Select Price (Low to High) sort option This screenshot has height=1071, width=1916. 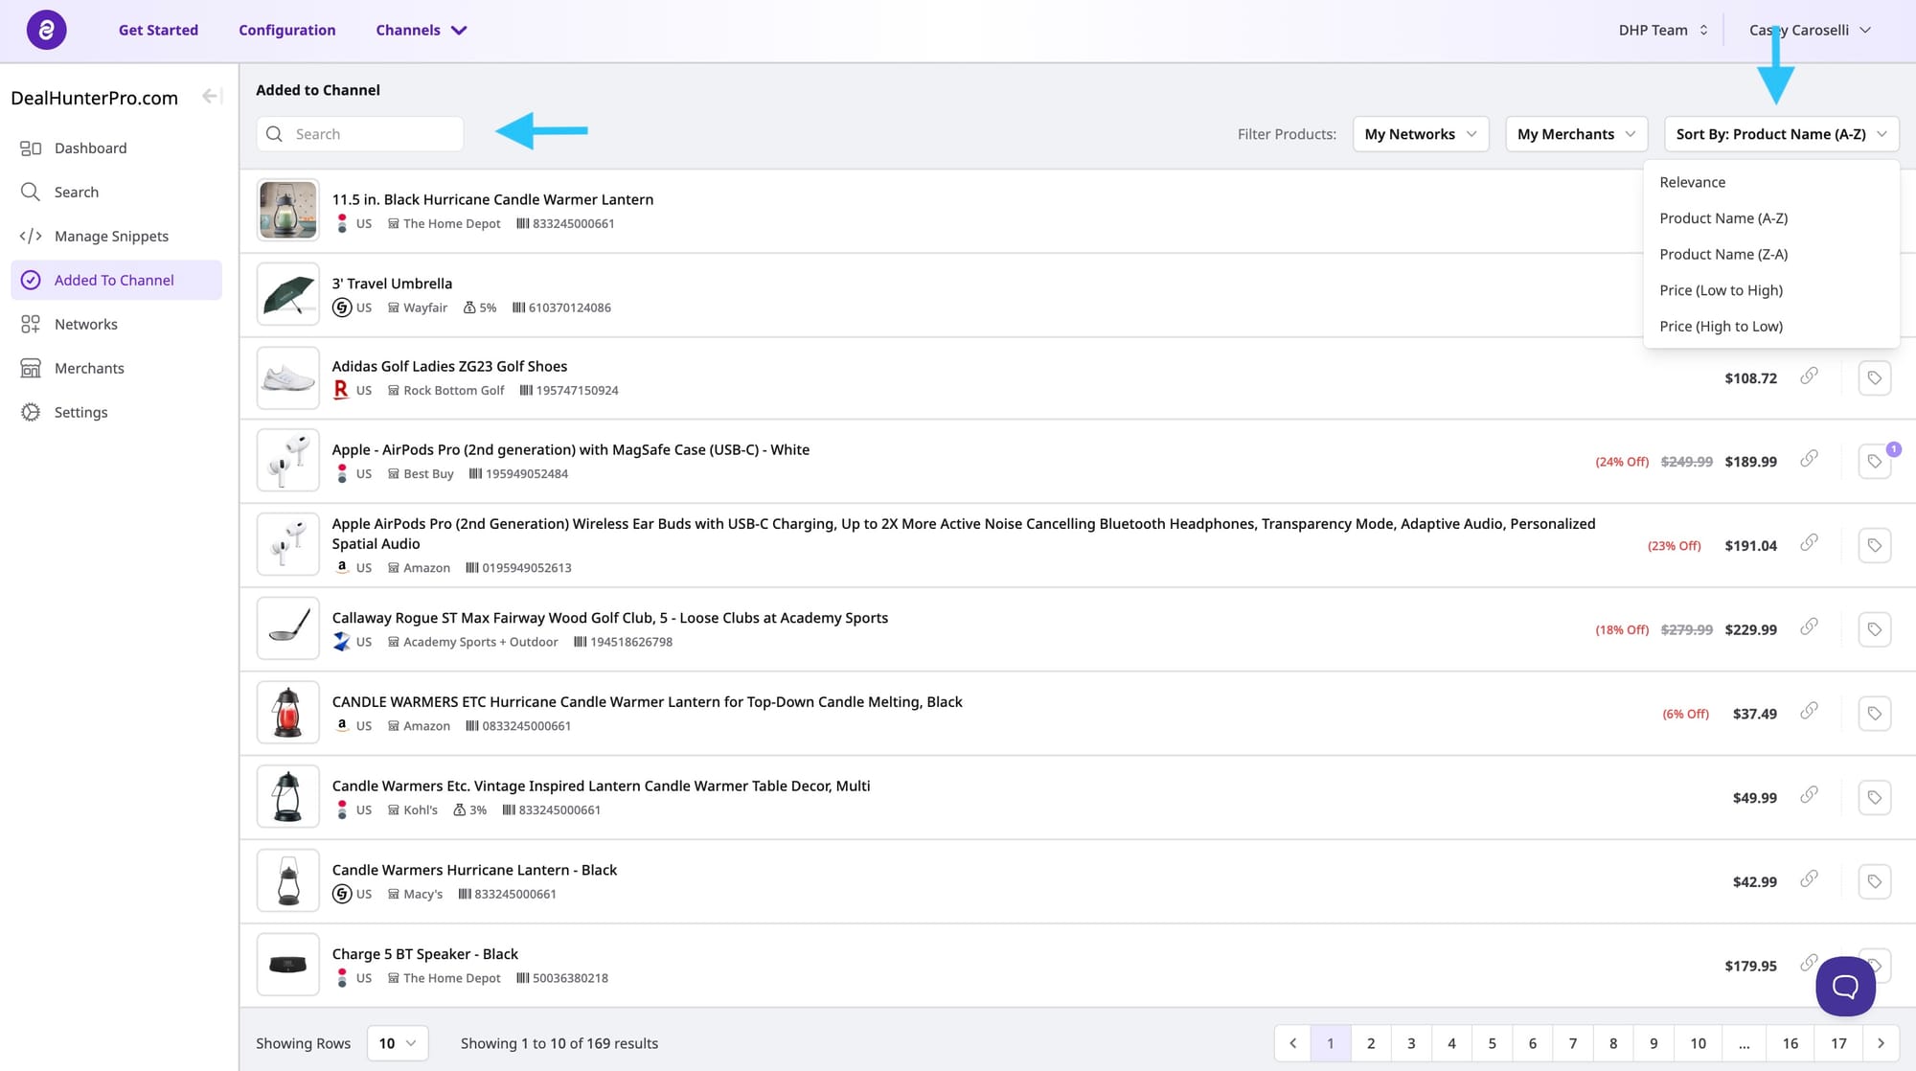tap(1721, 290)
